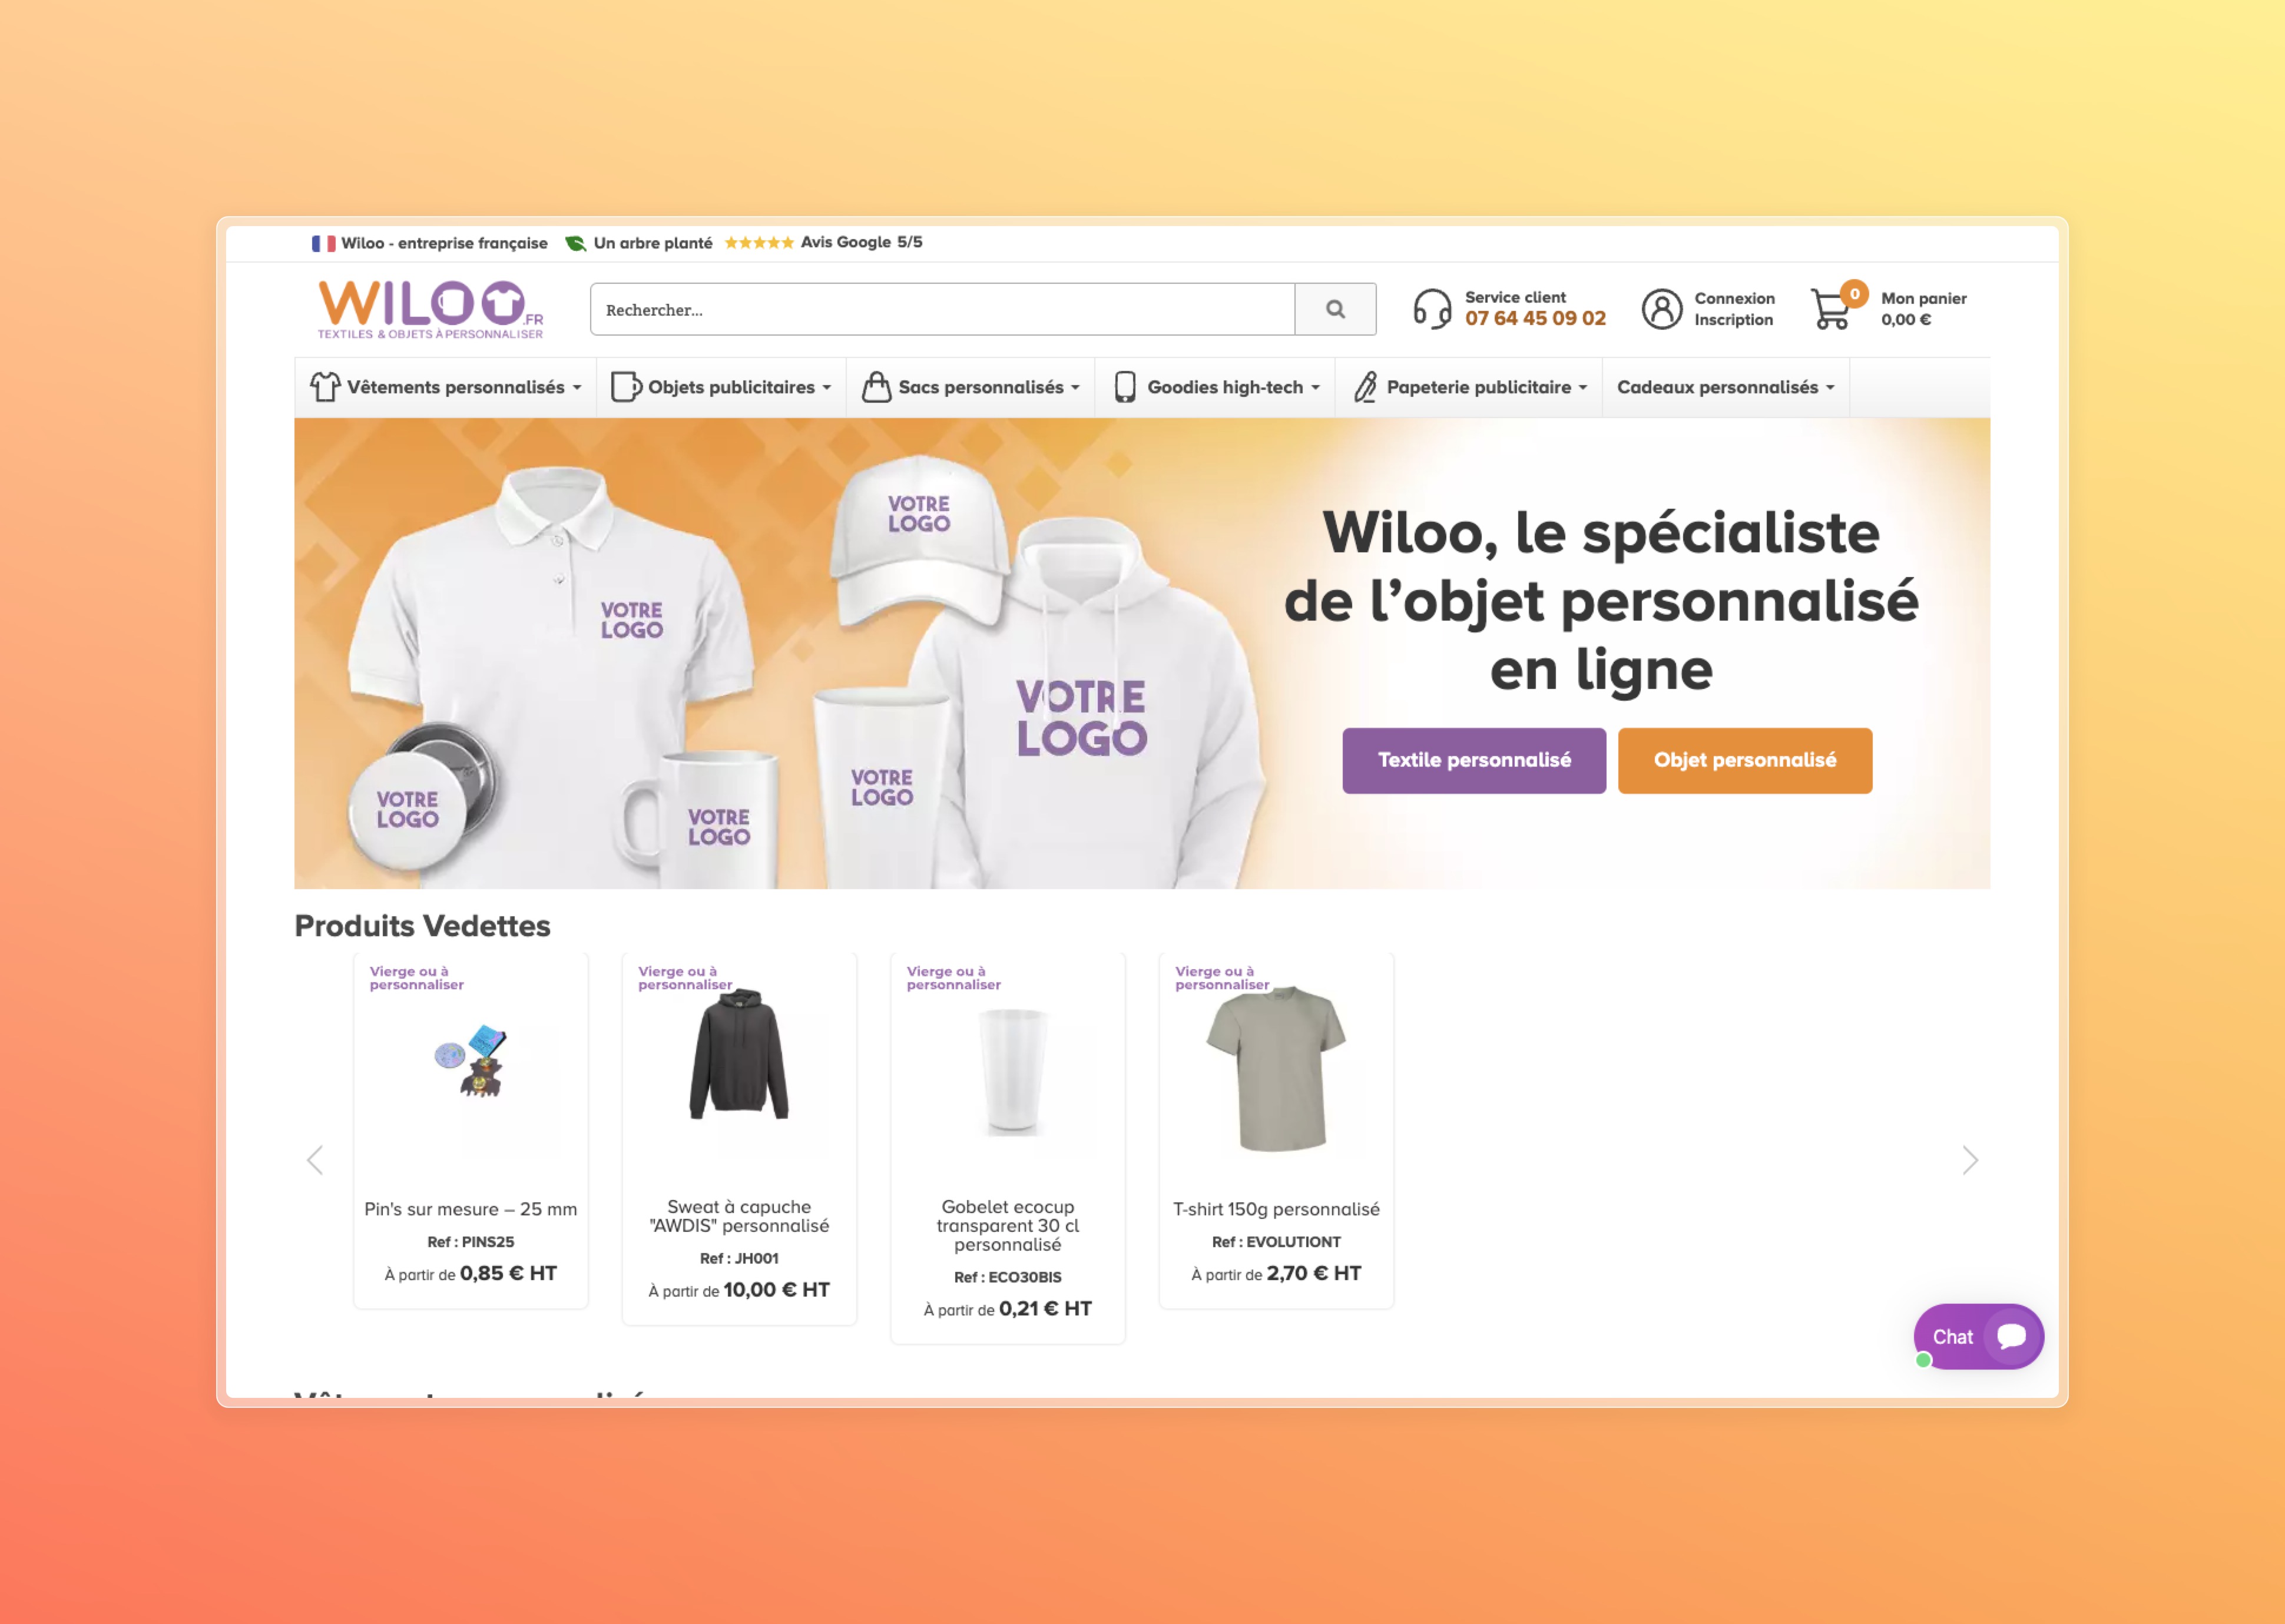Image resolution: width=2285 pixels, height=1624 pixels.
Task: Click the Textile personnalisé button
Action: (1474, 760)
